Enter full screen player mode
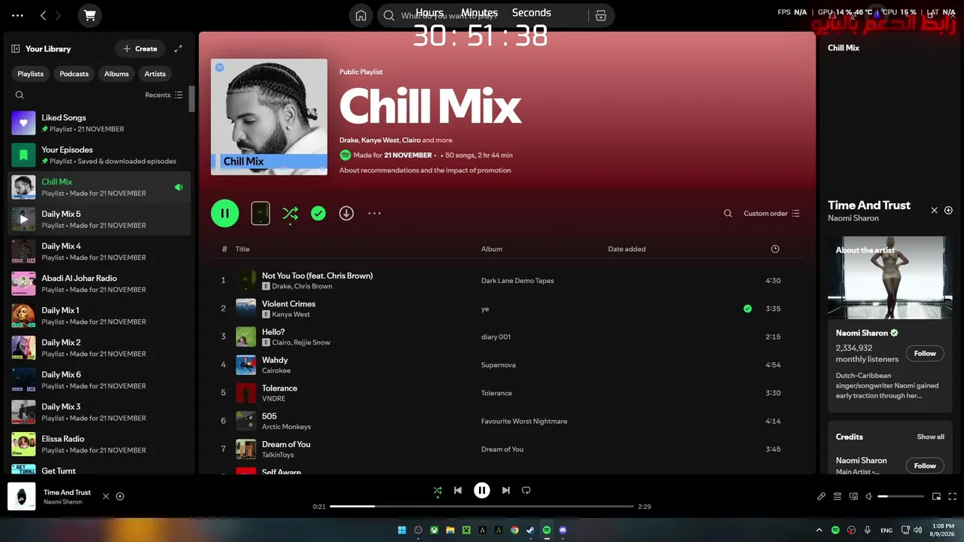Screen dimensions: 964x542 [952, 496]
